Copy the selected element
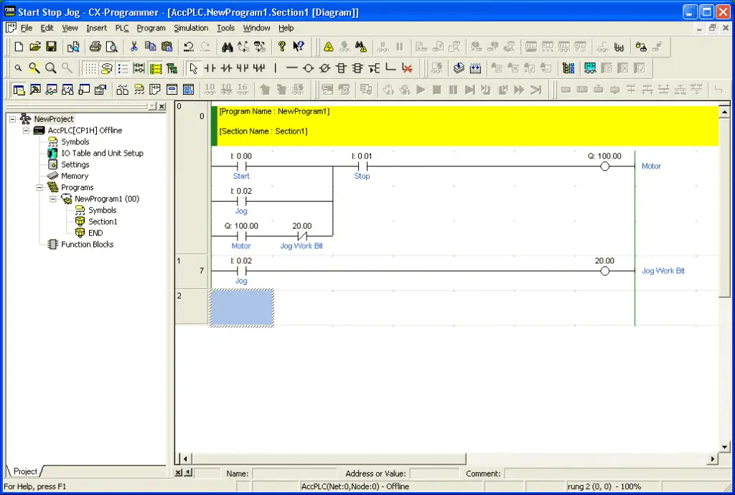Viewport: 735px width, 495px height. (151, 47)
